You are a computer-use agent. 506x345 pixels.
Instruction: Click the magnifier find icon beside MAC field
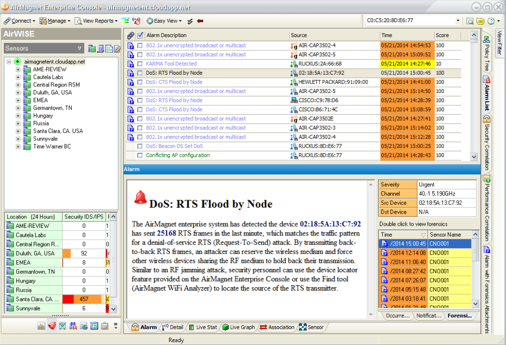click(x=470, y=21)
